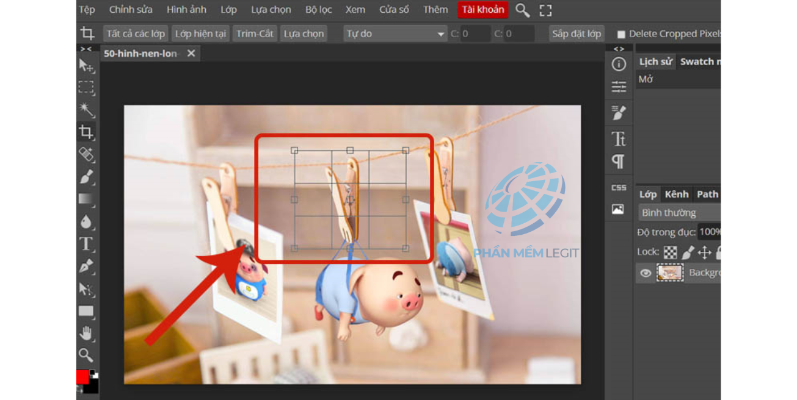
Task: Hide the Background layer eye icon
Action: [x=646, y=273]
